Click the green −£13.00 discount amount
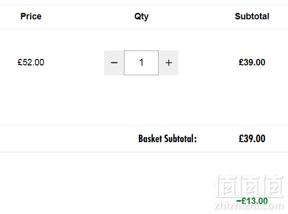Image resolution: width=288 pixels, height=214 pixels. tap(252, 201)
